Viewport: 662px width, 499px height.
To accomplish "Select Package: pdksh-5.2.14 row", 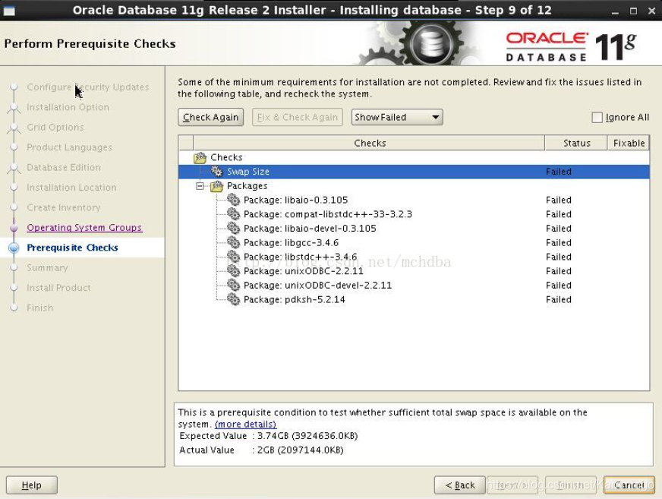I will click(x=414, y=299).
